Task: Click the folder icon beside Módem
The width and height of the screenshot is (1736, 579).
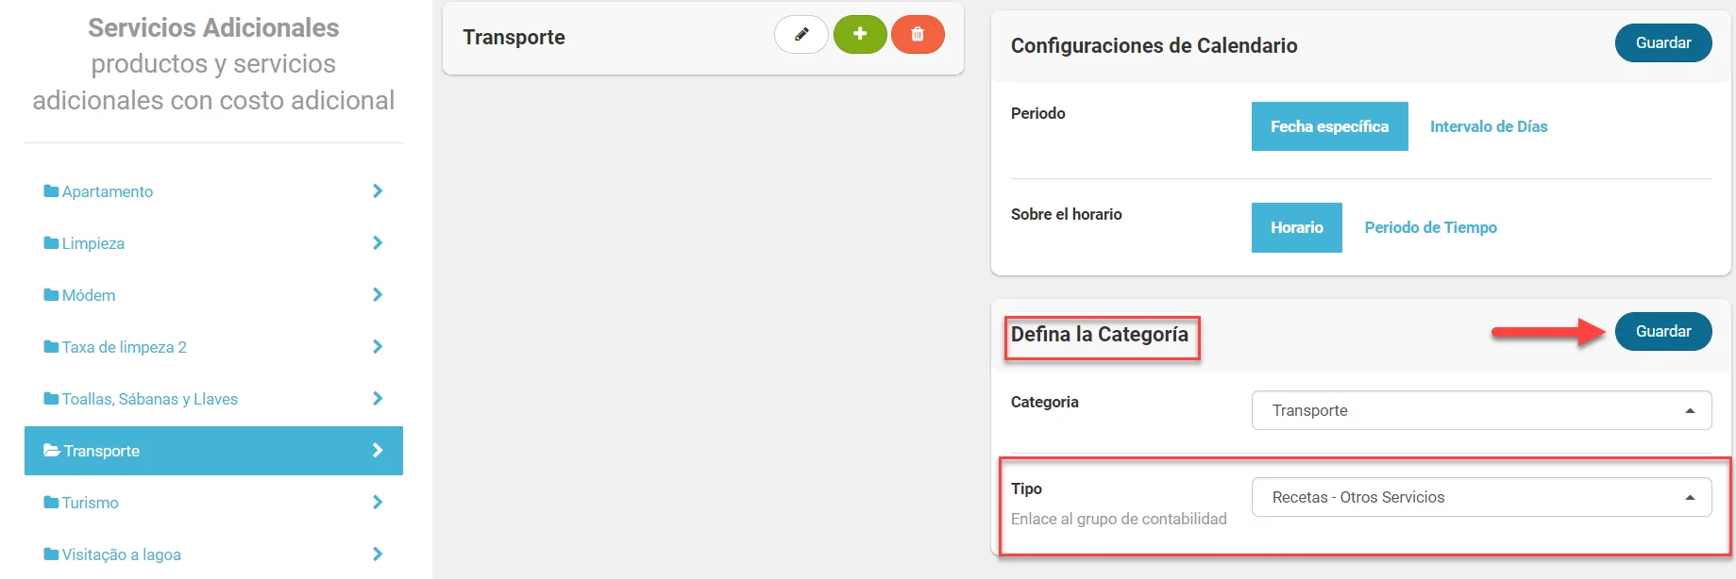Action: [51, 295]
